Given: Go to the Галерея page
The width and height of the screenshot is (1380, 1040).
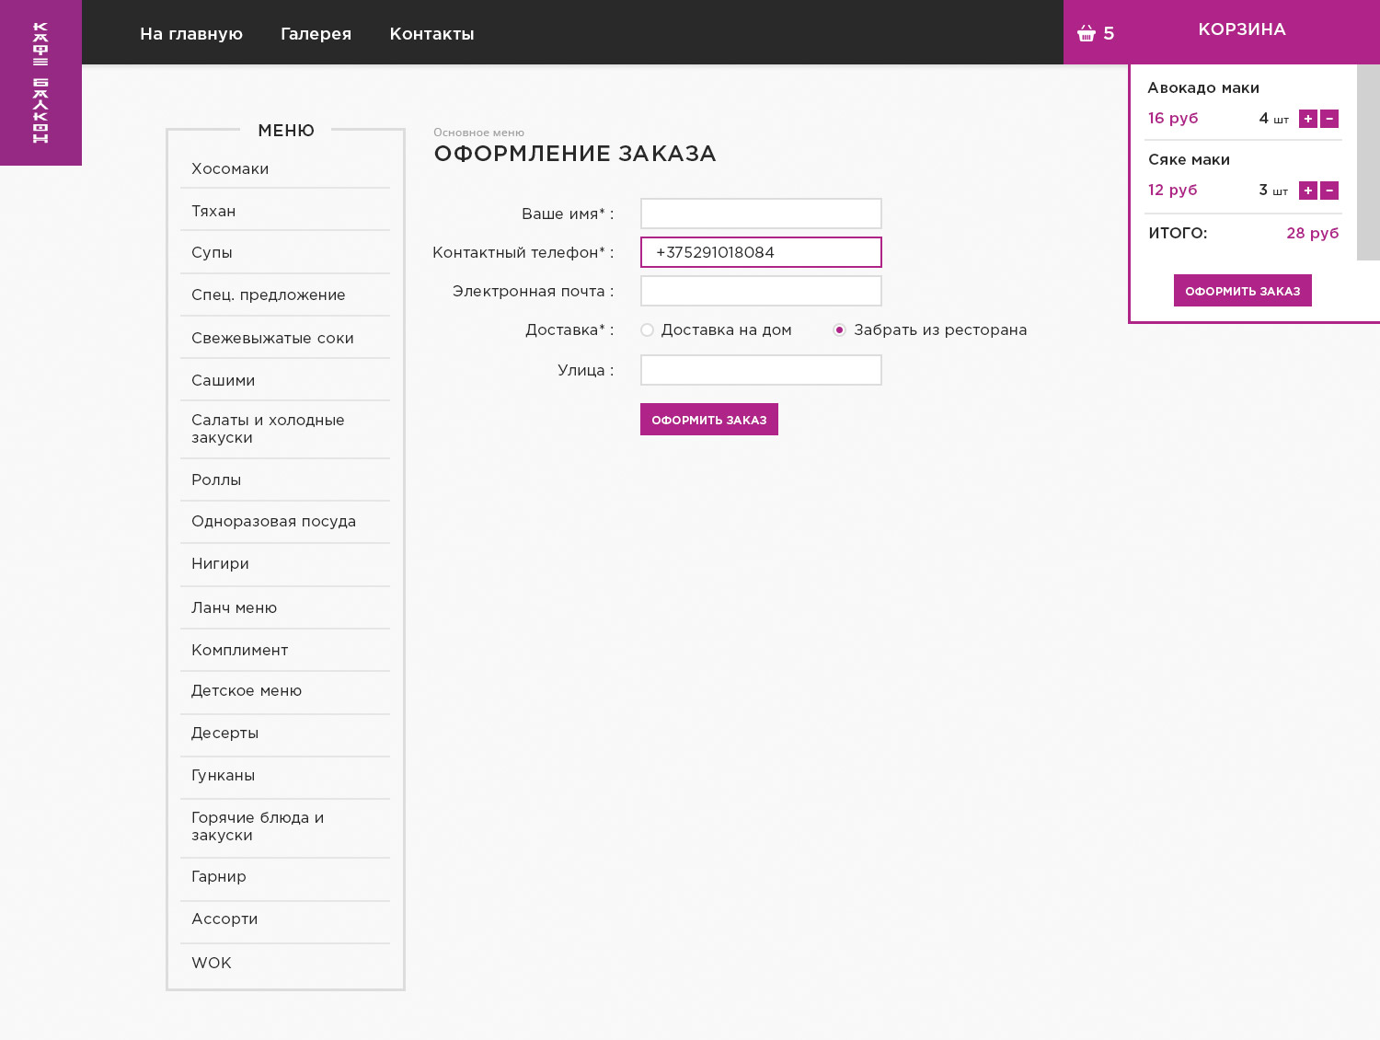Looking at the screenshot, I should click(316, 34).
